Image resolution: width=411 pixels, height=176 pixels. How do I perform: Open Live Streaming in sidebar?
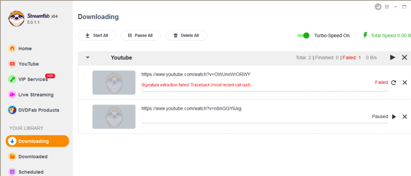(x=31, y=95)
